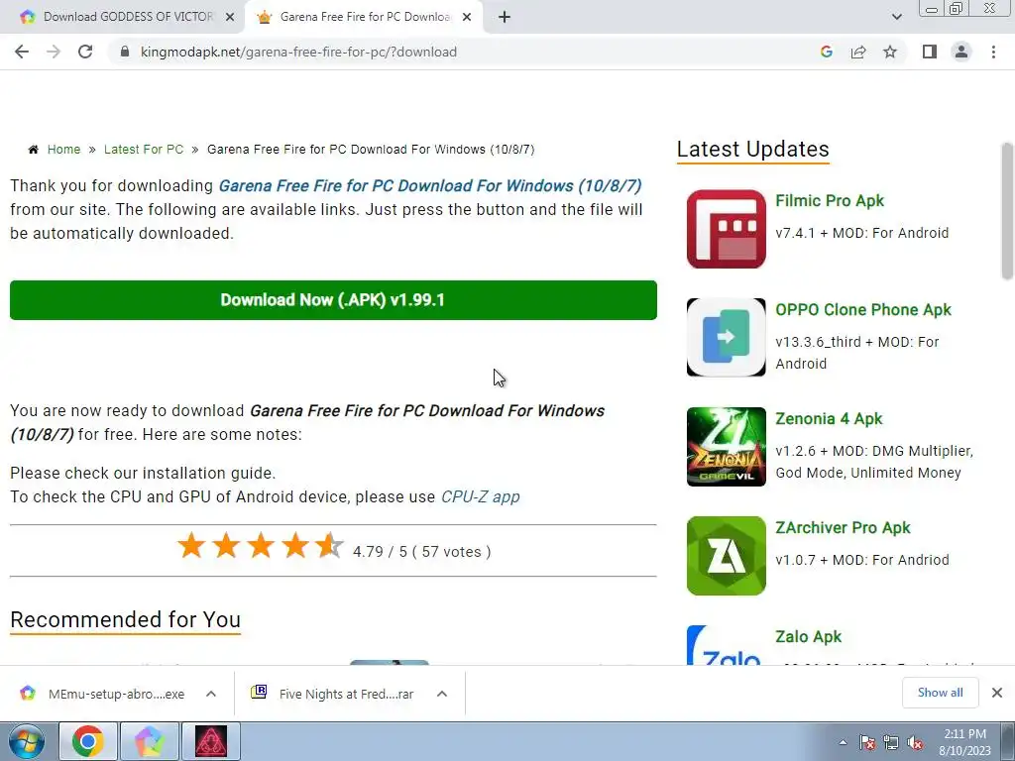Open Chrome three-dot menu
This screenshot has width=1015, height=761.
[993, 52]
